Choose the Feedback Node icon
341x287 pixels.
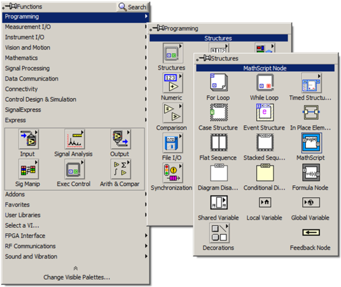pyautogui.click(x=311, y=232)
